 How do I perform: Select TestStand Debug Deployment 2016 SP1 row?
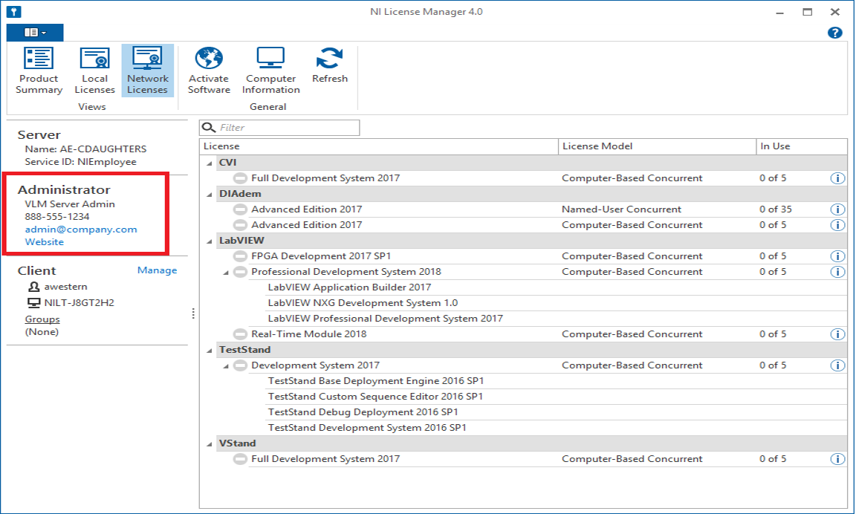click(x=363, y=412)
